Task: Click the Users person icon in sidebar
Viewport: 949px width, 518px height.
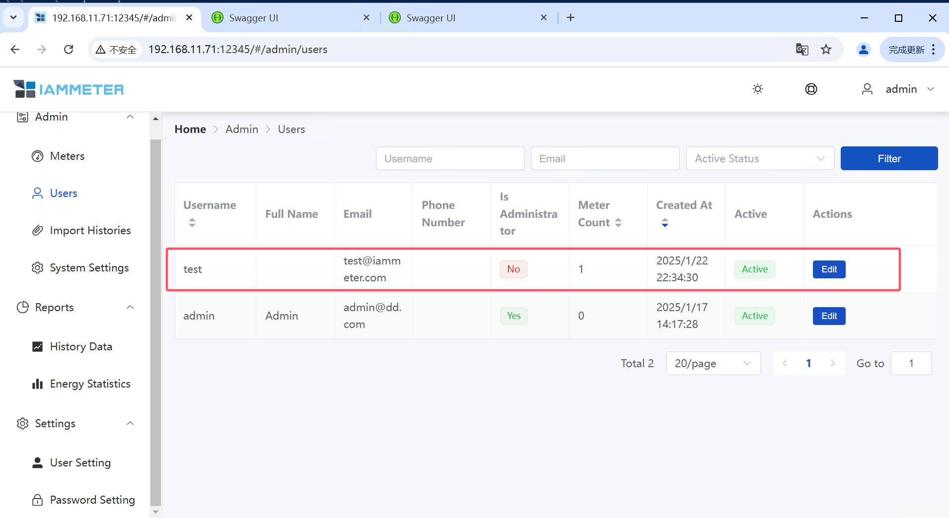Action: tap(38, 194)
